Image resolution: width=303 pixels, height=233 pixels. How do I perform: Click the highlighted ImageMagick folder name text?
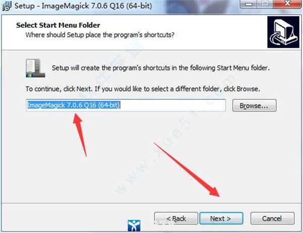pos(74,105)
